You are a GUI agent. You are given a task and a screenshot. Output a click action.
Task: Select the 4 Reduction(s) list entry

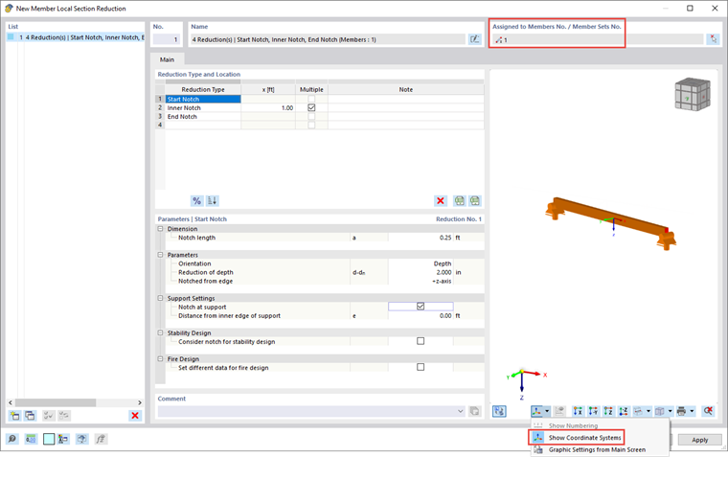[76, 37]
